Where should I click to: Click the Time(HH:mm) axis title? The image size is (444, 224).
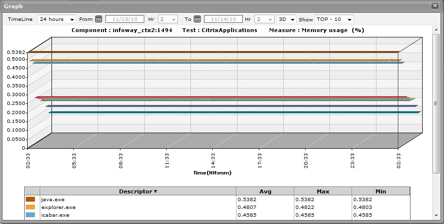point(212,172)
